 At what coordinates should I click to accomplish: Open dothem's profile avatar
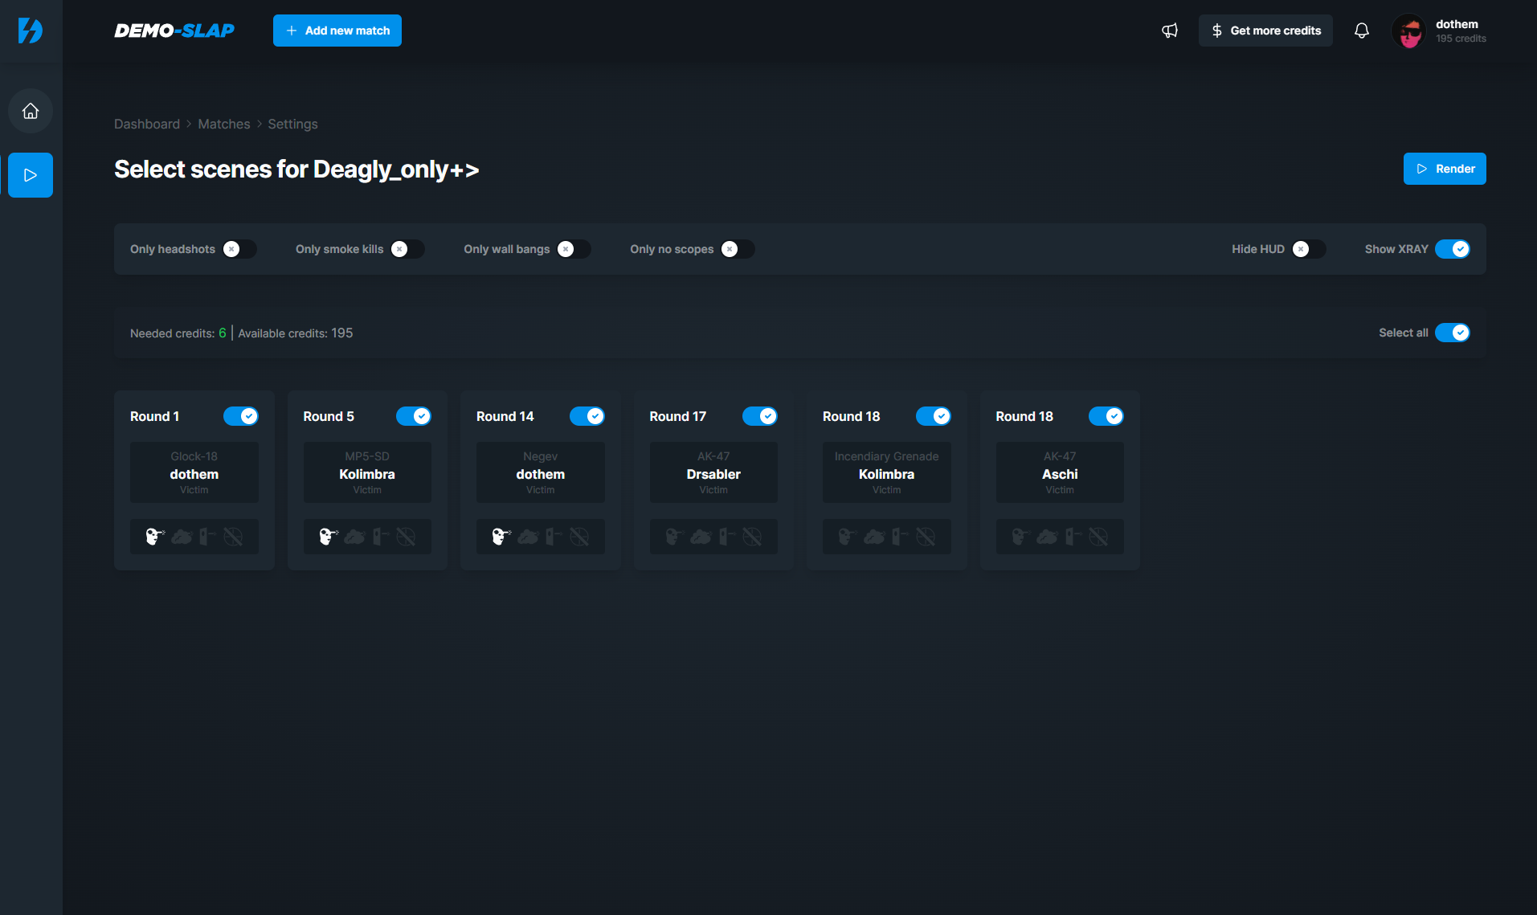click(1408, 31)
